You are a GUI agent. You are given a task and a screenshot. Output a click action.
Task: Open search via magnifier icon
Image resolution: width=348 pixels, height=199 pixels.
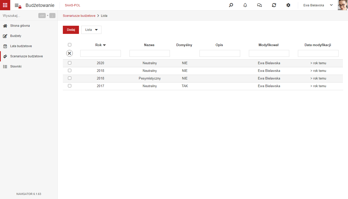coord(231,5)
